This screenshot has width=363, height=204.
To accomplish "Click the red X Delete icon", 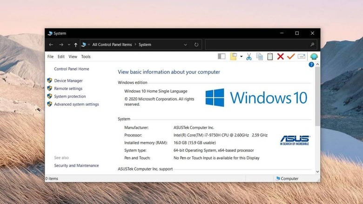I will (280, 56).
